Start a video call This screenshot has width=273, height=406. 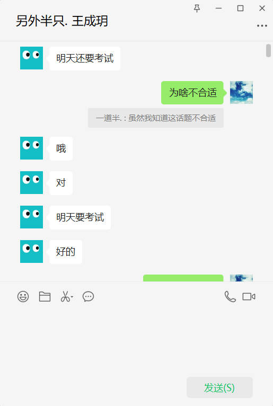[249, 297]
